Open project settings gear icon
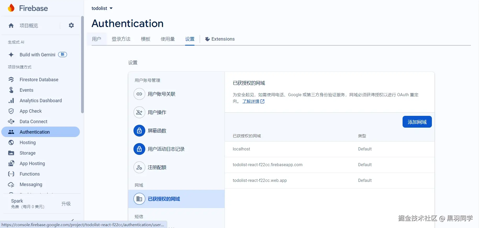Image resolution: width=479 pixels, height=228 pixels. tap(71, 25)
